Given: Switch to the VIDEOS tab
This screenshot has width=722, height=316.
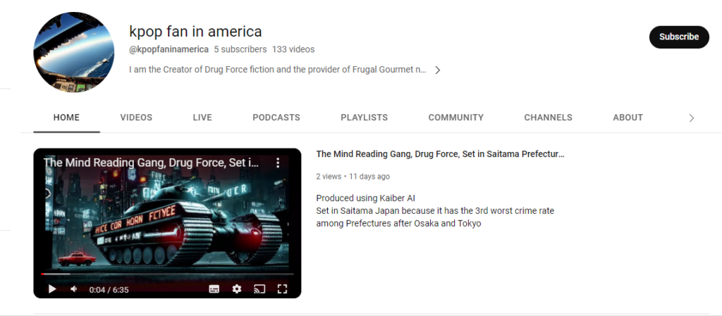Looking at the screenshot, I should point(136,118).
